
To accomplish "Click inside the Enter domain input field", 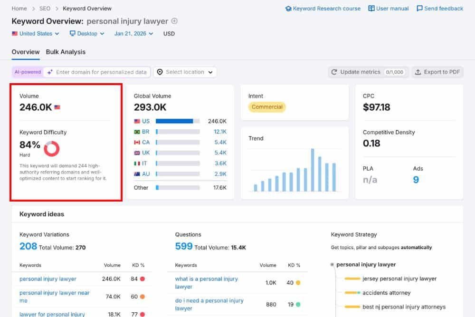I will 102,72.
